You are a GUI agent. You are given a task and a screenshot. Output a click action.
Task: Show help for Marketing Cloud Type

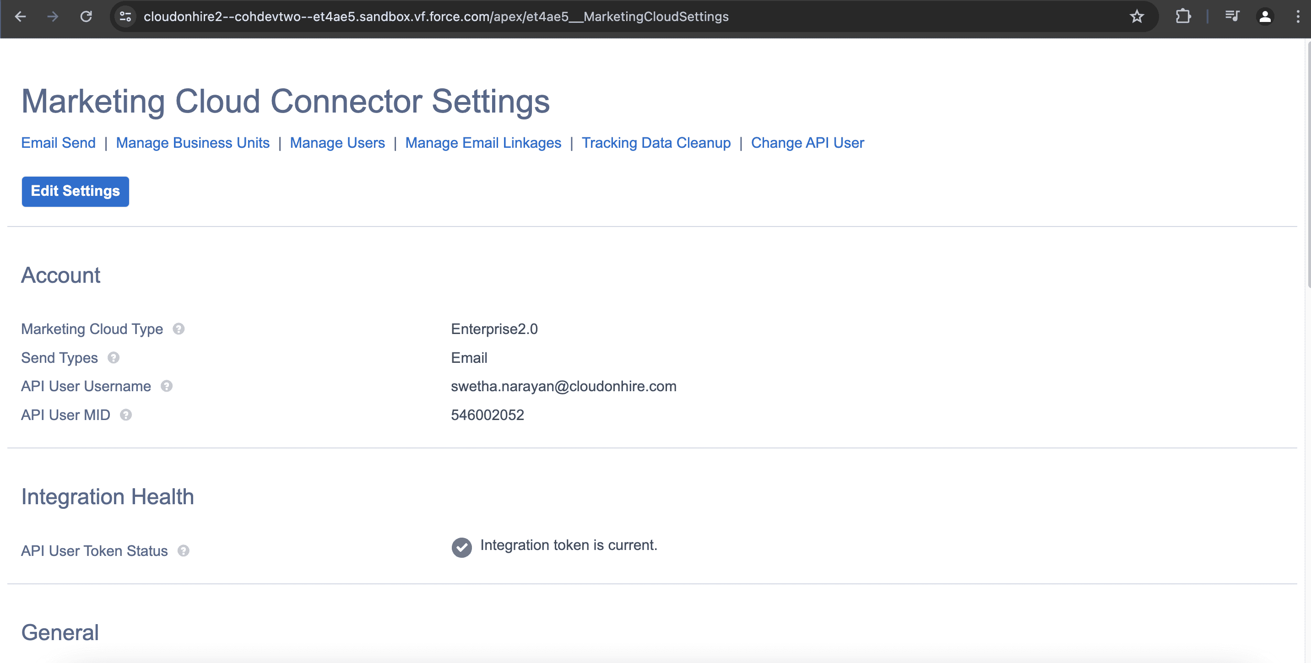179,329
